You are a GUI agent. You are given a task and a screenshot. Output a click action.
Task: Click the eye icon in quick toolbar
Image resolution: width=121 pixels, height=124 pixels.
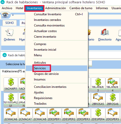tap(5, 15)
